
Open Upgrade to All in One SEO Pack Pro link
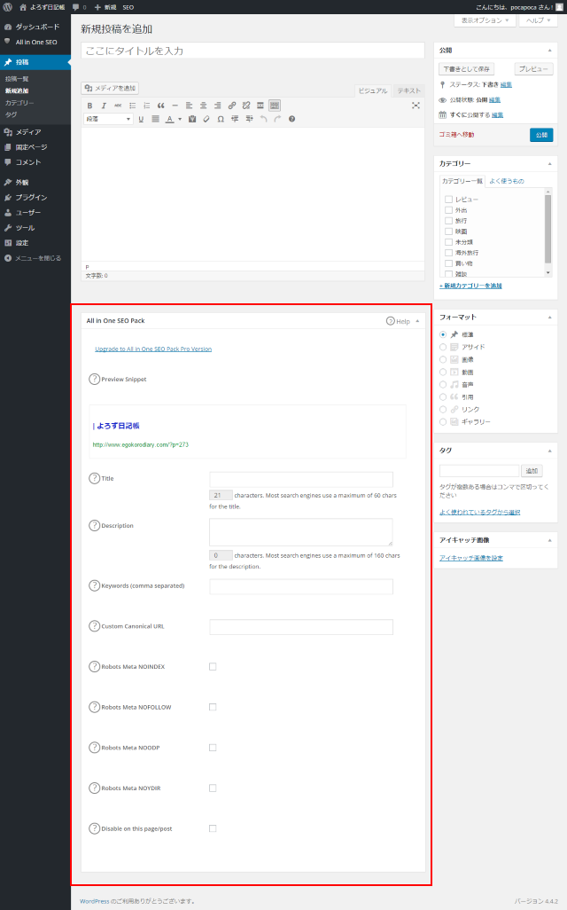click(x=153, y=349)
